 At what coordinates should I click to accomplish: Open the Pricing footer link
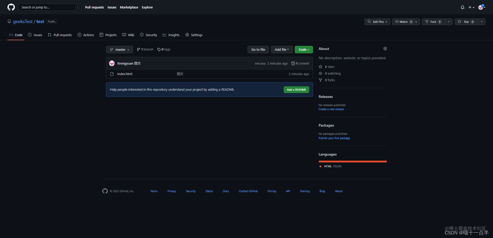pyautogui.click(x=272, y=191)
